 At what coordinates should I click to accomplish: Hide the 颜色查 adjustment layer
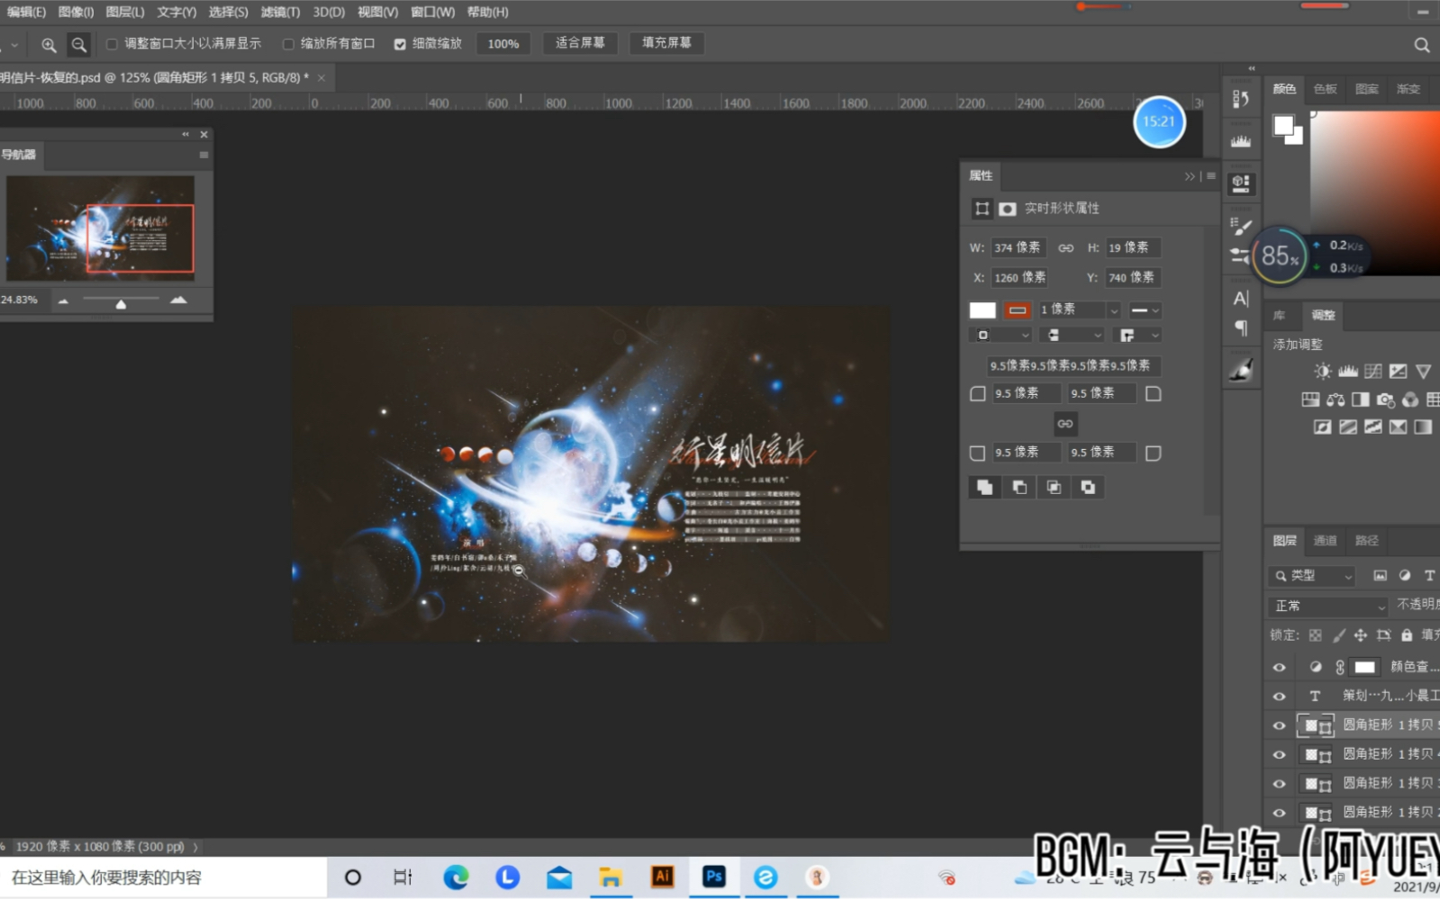coord(1279,668)
